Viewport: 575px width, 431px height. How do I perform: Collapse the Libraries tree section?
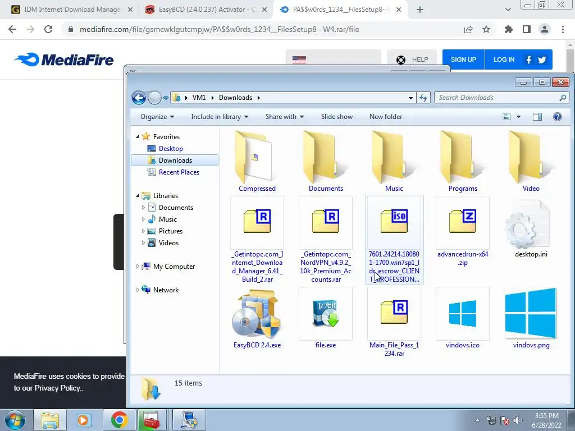(138, 196)
